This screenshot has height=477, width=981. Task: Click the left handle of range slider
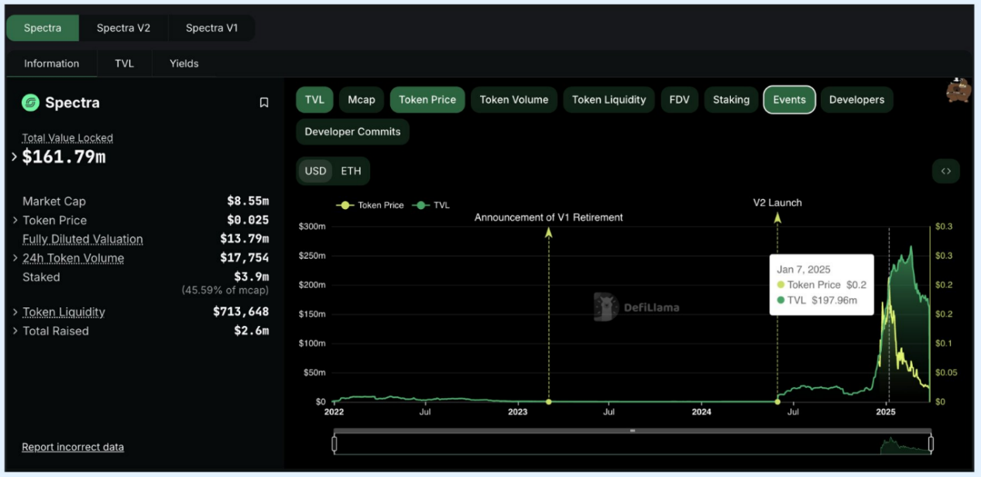coord(334,444)
